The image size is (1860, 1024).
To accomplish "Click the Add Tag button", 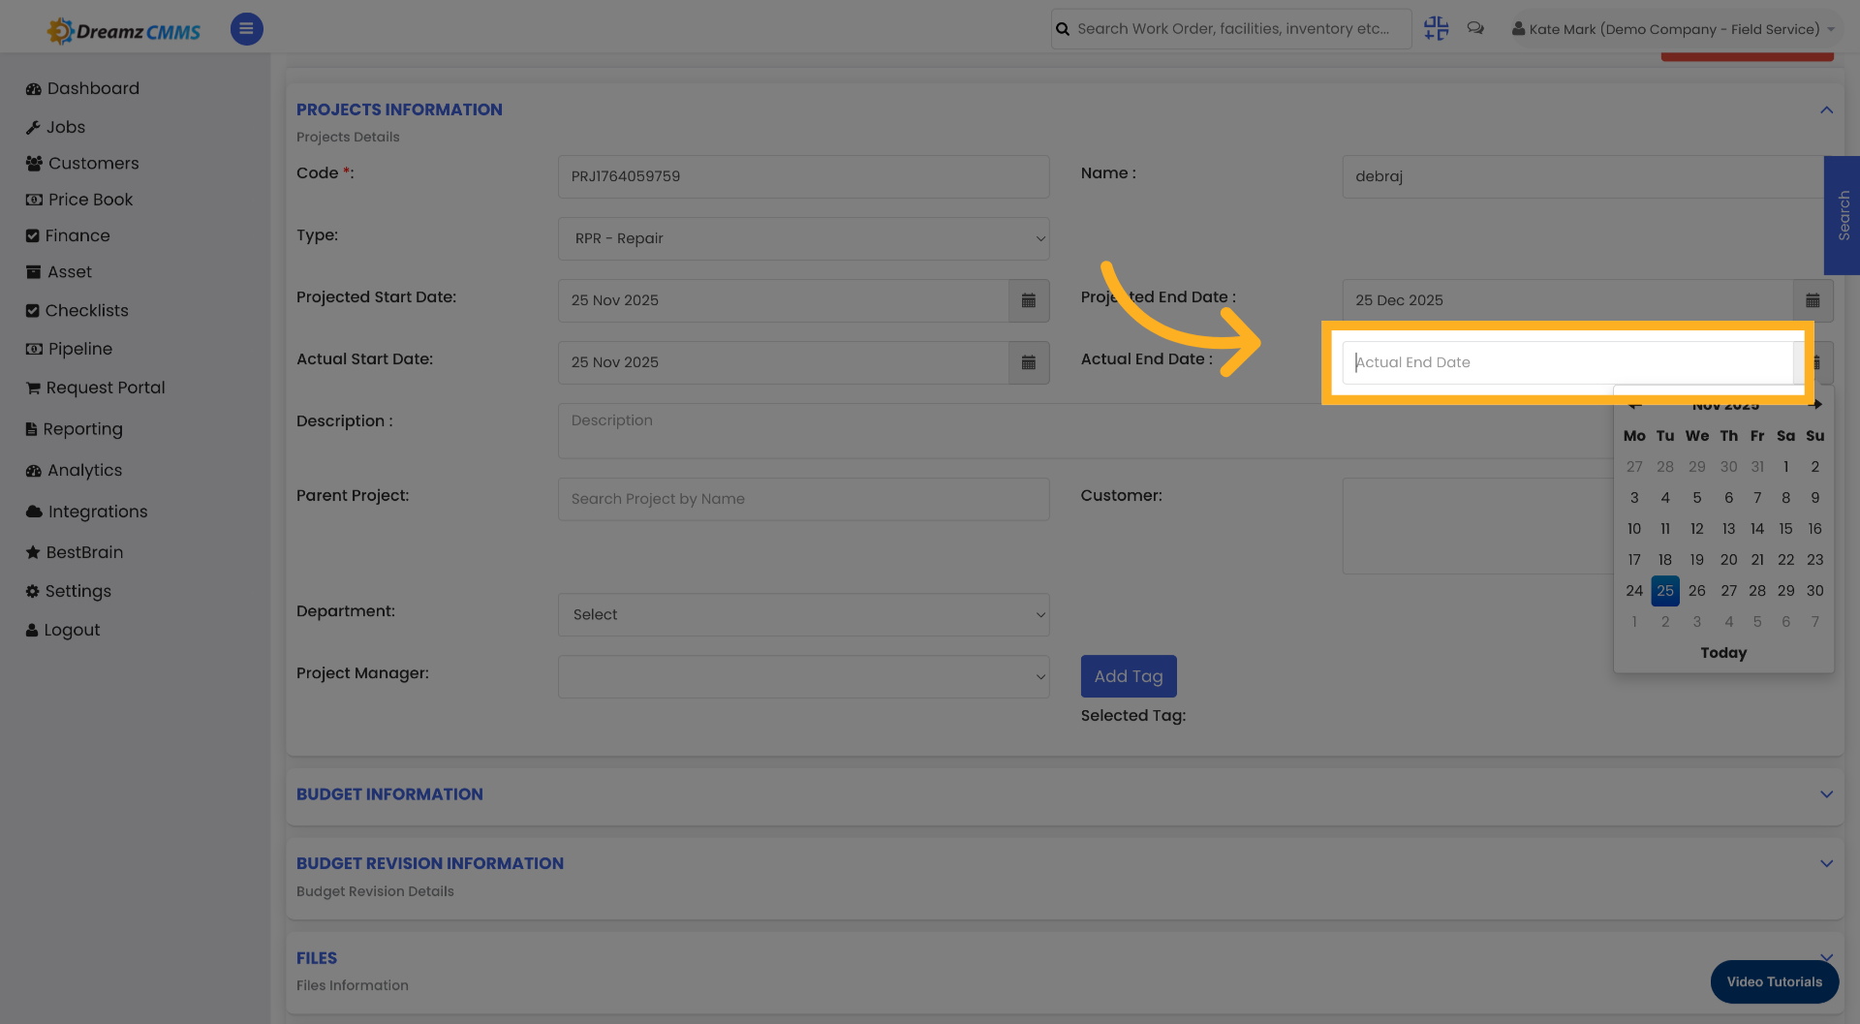I will pos(1129,676).
